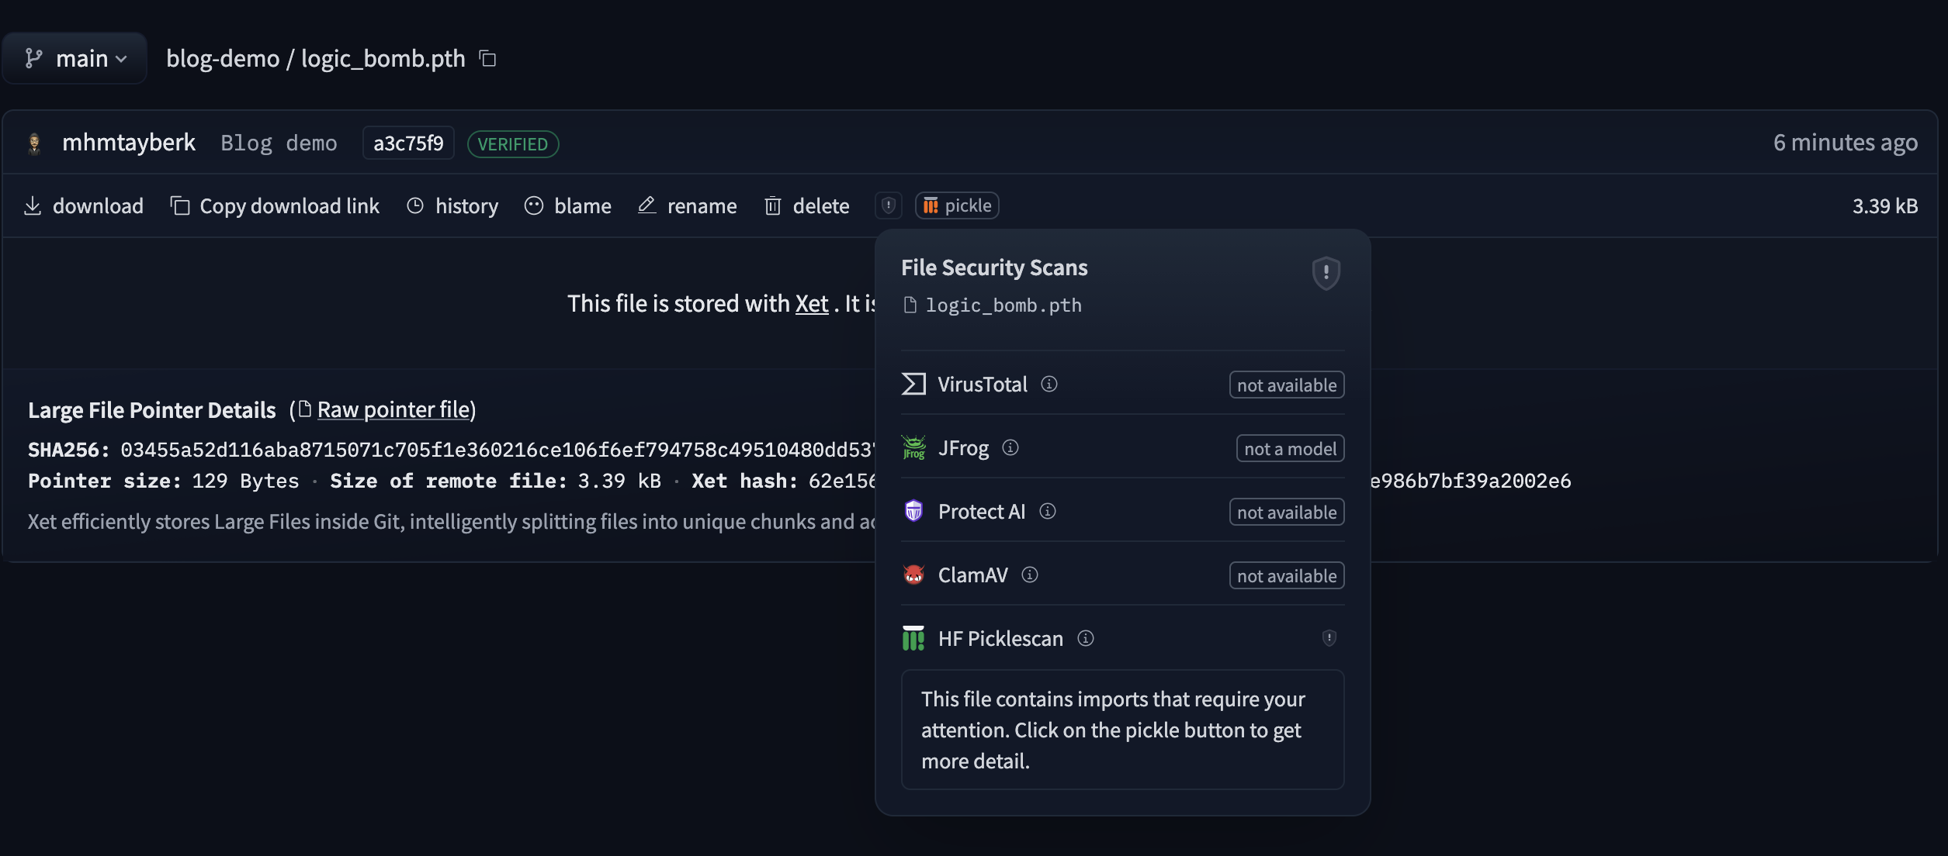Open the Raw pointer file link
Image resolution: width=1948 pixels, height=856 pixels.
point(393,409)
